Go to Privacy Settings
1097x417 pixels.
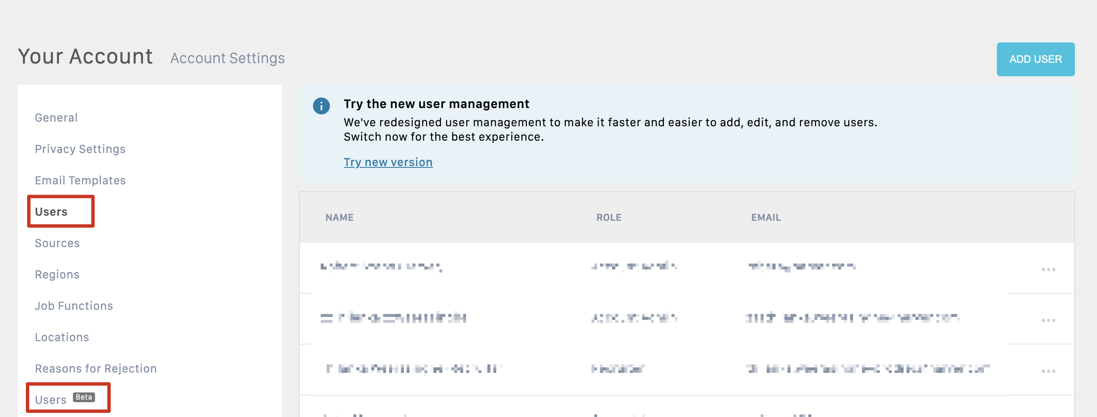(x=80, y=149)
